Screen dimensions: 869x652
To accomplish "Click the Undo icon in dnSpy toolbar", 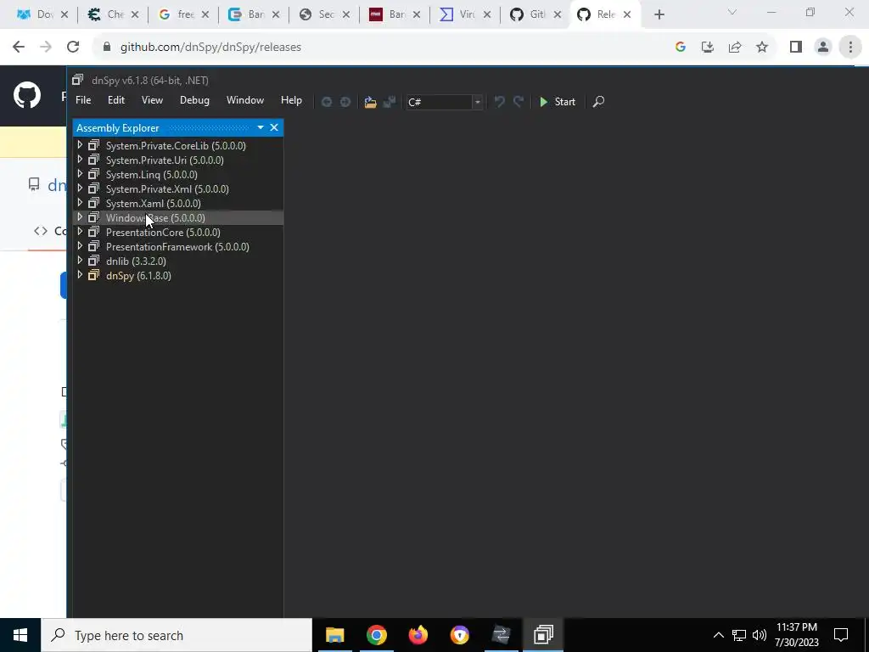I will [499, 102].
